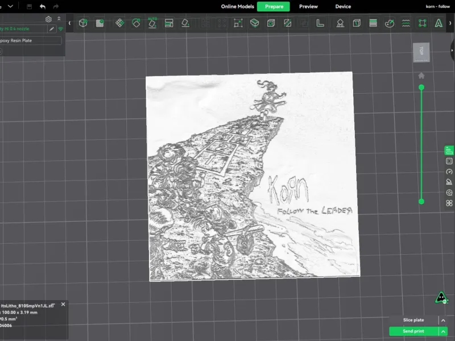The width and height of the screenshot is (455, 341).
Task: Click the greyed overlapping squares boolean icon
Action: [x=304, y=23]
